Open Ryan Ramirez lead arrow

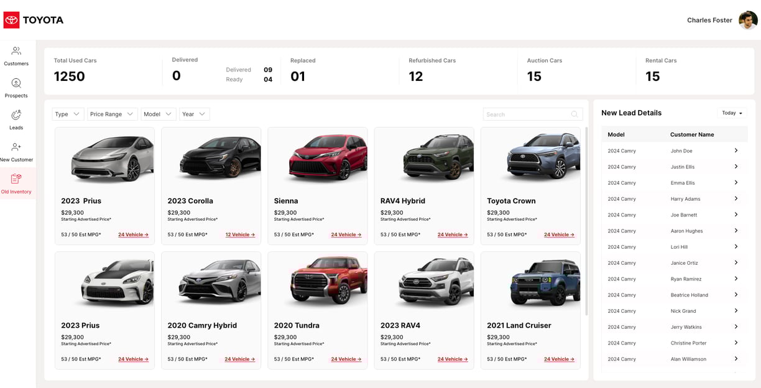pos(736,279)
